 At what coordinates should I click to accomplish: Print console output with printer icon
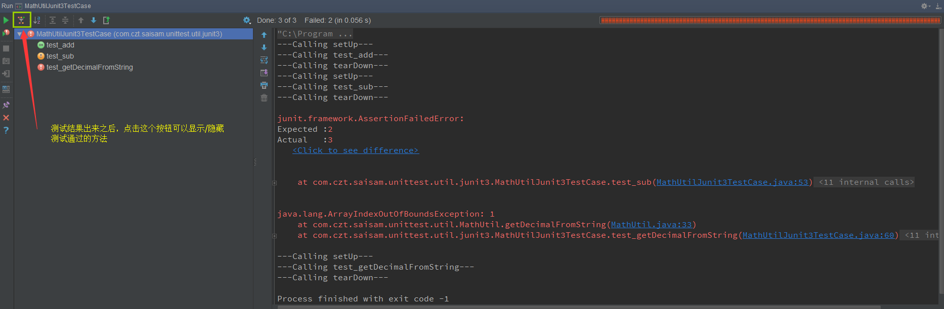coord(264,85)
